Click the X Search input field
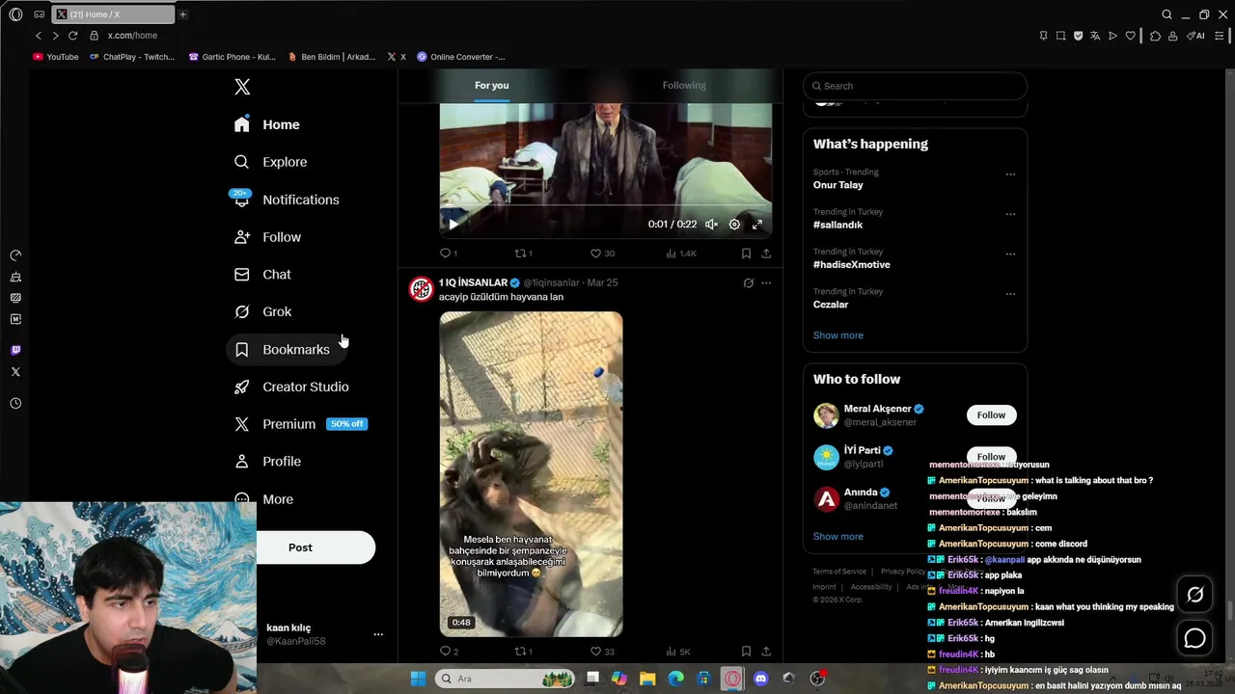The width and height of the screenshot is (1235, 694). [x=915, y=86]
